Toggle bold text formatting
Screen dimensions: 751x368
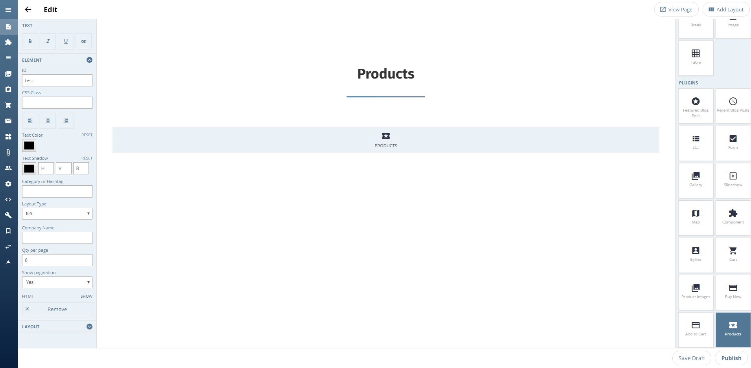tap(30, 41)
